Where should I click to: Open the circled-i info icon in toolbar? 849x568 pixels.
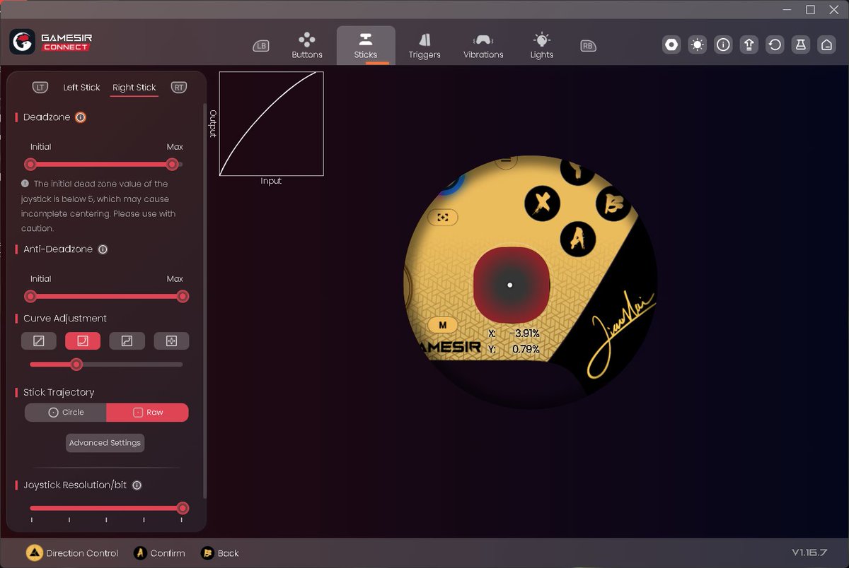point(723,45)
